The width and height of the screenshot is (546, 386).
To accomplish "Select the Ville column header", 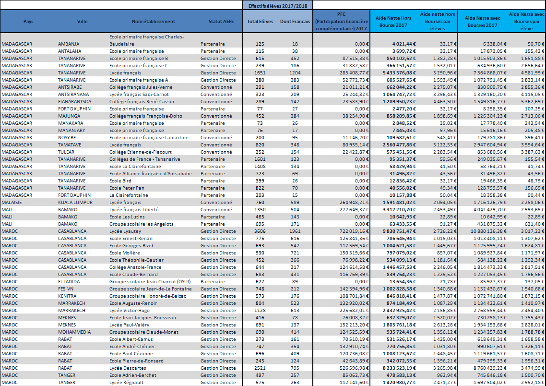I will click(x=82, y=21).
